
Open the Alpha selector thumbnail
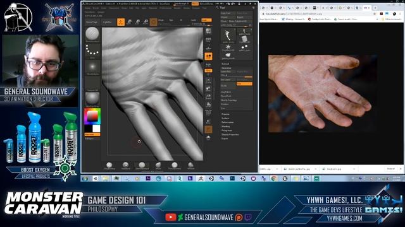pos(92,67)
